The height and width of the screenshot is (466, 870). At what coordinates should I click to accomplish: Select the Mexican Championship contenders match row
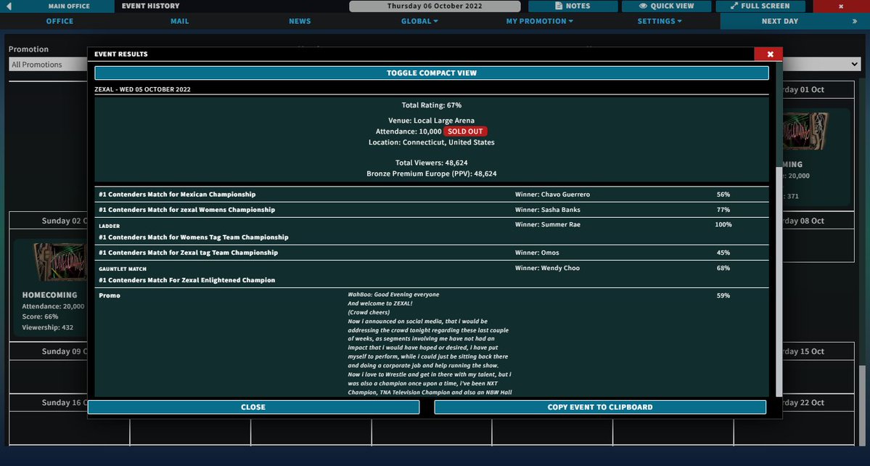[x=432, y=195]
